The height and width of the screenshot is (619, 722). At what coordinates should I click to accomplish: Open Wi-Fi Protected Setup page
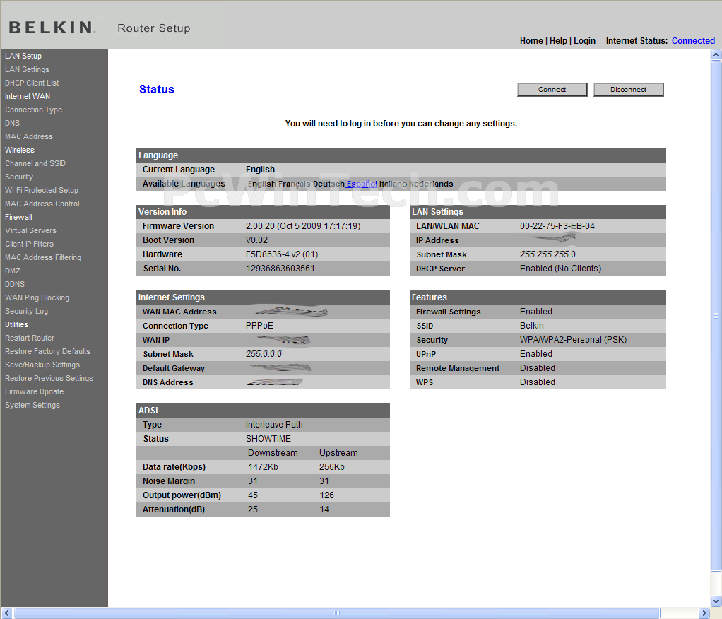42,190
